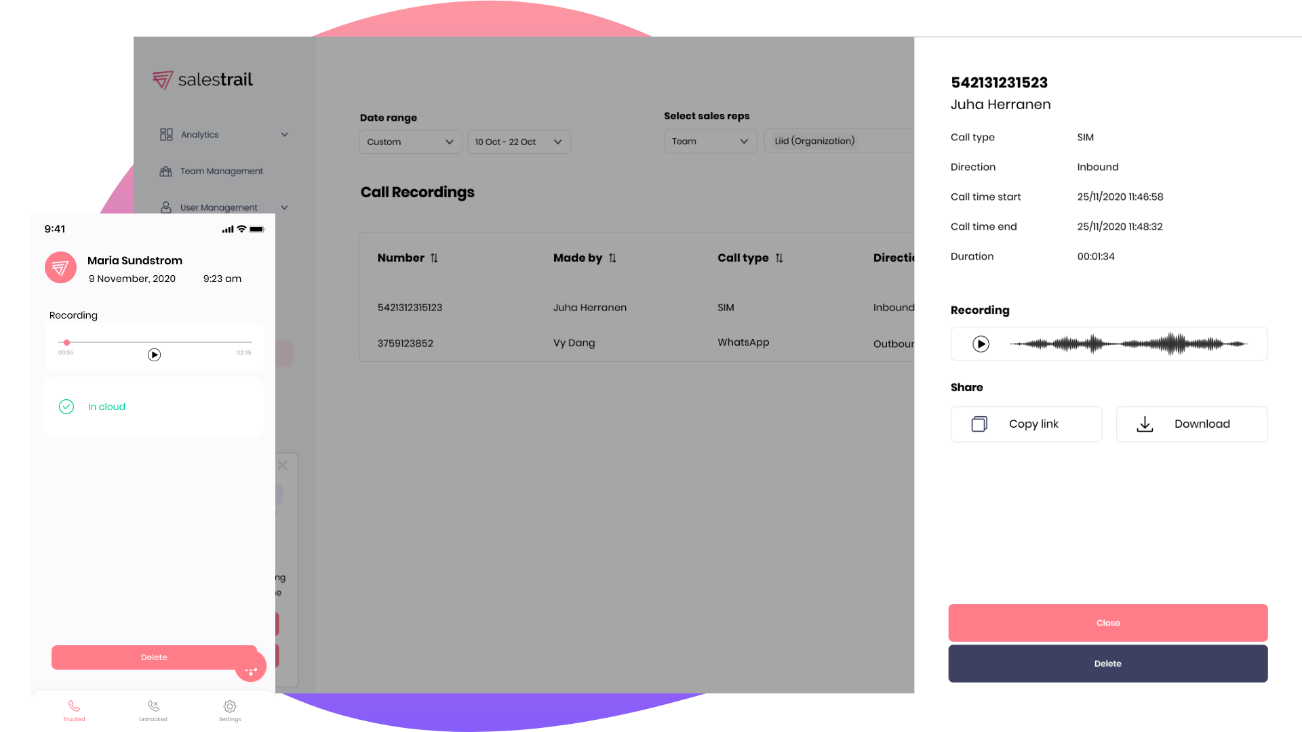Click the Tracked calls icon in mobile app

click(73, 705)
